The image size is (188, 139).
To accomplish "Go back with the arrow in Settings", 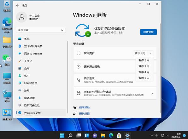I will [x=17, y=5].
